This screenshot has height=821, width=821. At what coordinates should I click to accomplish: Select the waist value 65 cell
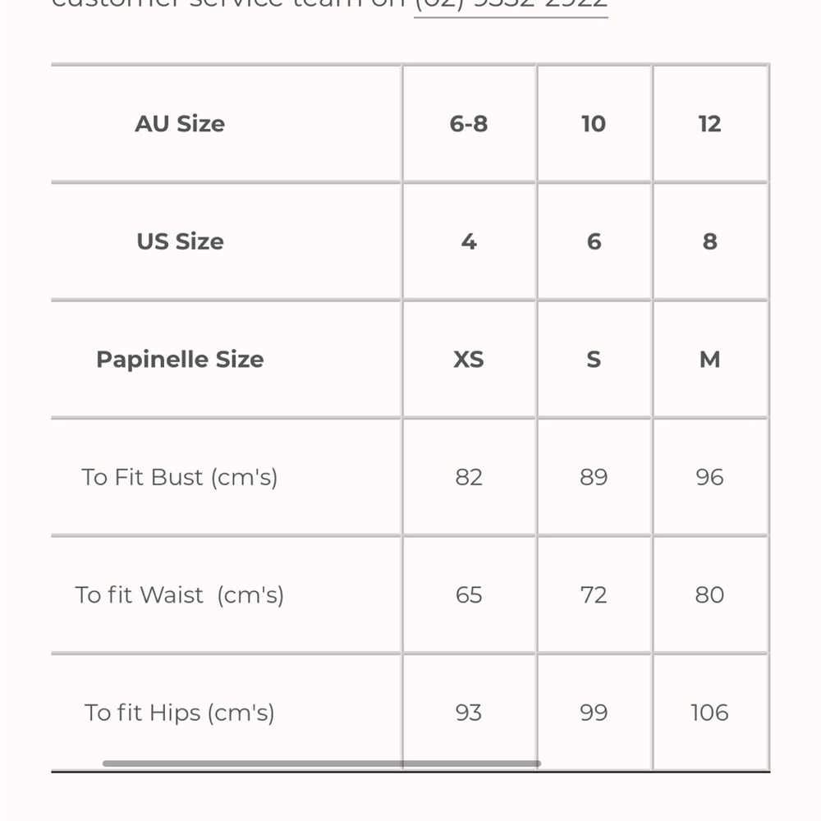pyautogui.click(x=469, y=594)
